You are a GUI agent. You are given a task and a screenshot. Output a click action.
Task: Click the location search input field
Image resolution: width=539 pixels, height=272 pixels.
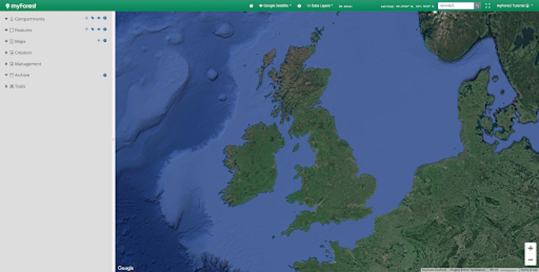pyautogui.click(x=456, y=6)
